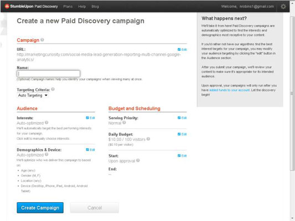This screenshot has width=295, height=221.
Task: Edit the Serving Priority
Action: pos(182,118)
